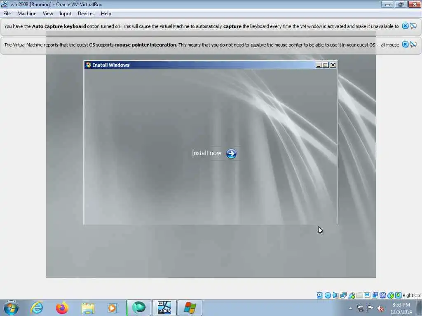The height and width of the screenshot is (316, 422).
Task: Click the network adapters status icon
Action: click(343, 295)
